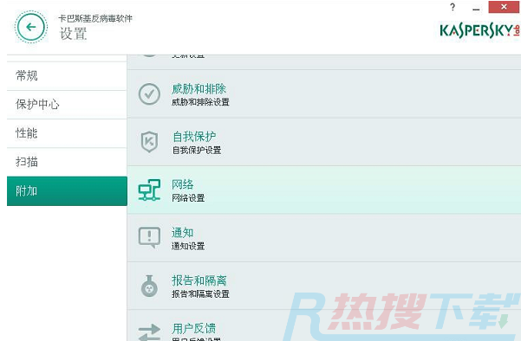The image size is (521, 341).
Task: Open the 通知 settings link
Action: coord(182,233)
